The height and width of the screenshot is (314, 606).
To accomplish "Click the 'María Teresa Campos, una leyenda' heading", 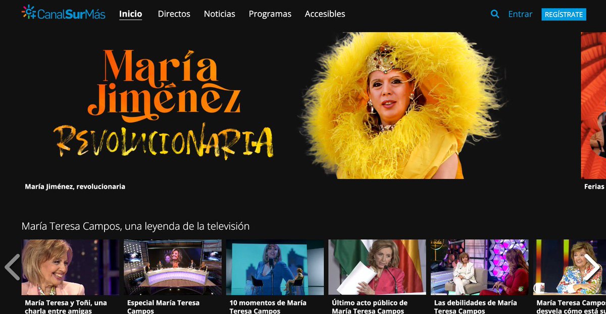I will pos(136,226).
